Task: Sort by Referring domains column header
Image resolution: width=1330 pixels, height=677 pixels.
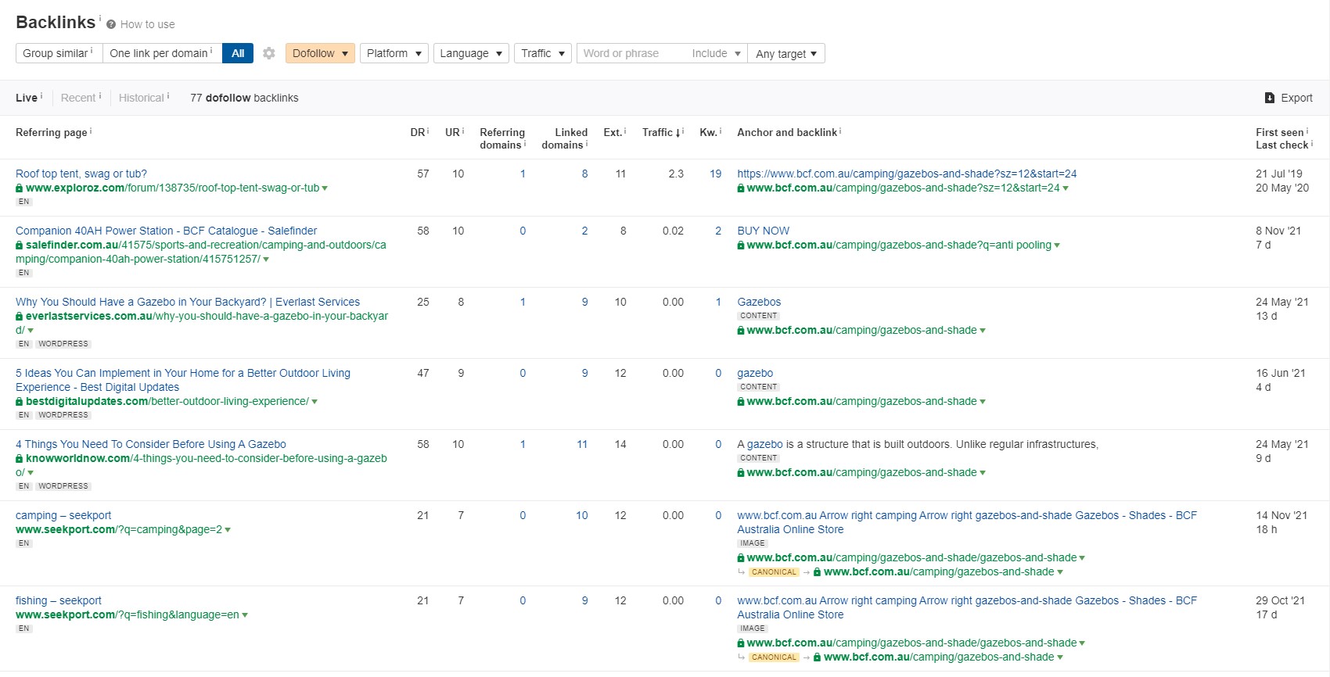Action: pyautogui.click(x=502, y=138)
